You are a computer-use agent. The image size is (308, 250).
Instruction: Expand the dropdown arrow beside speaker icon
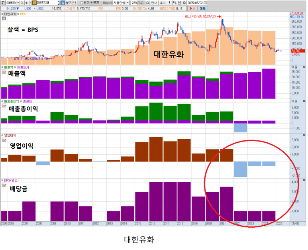tap(30, 3)
